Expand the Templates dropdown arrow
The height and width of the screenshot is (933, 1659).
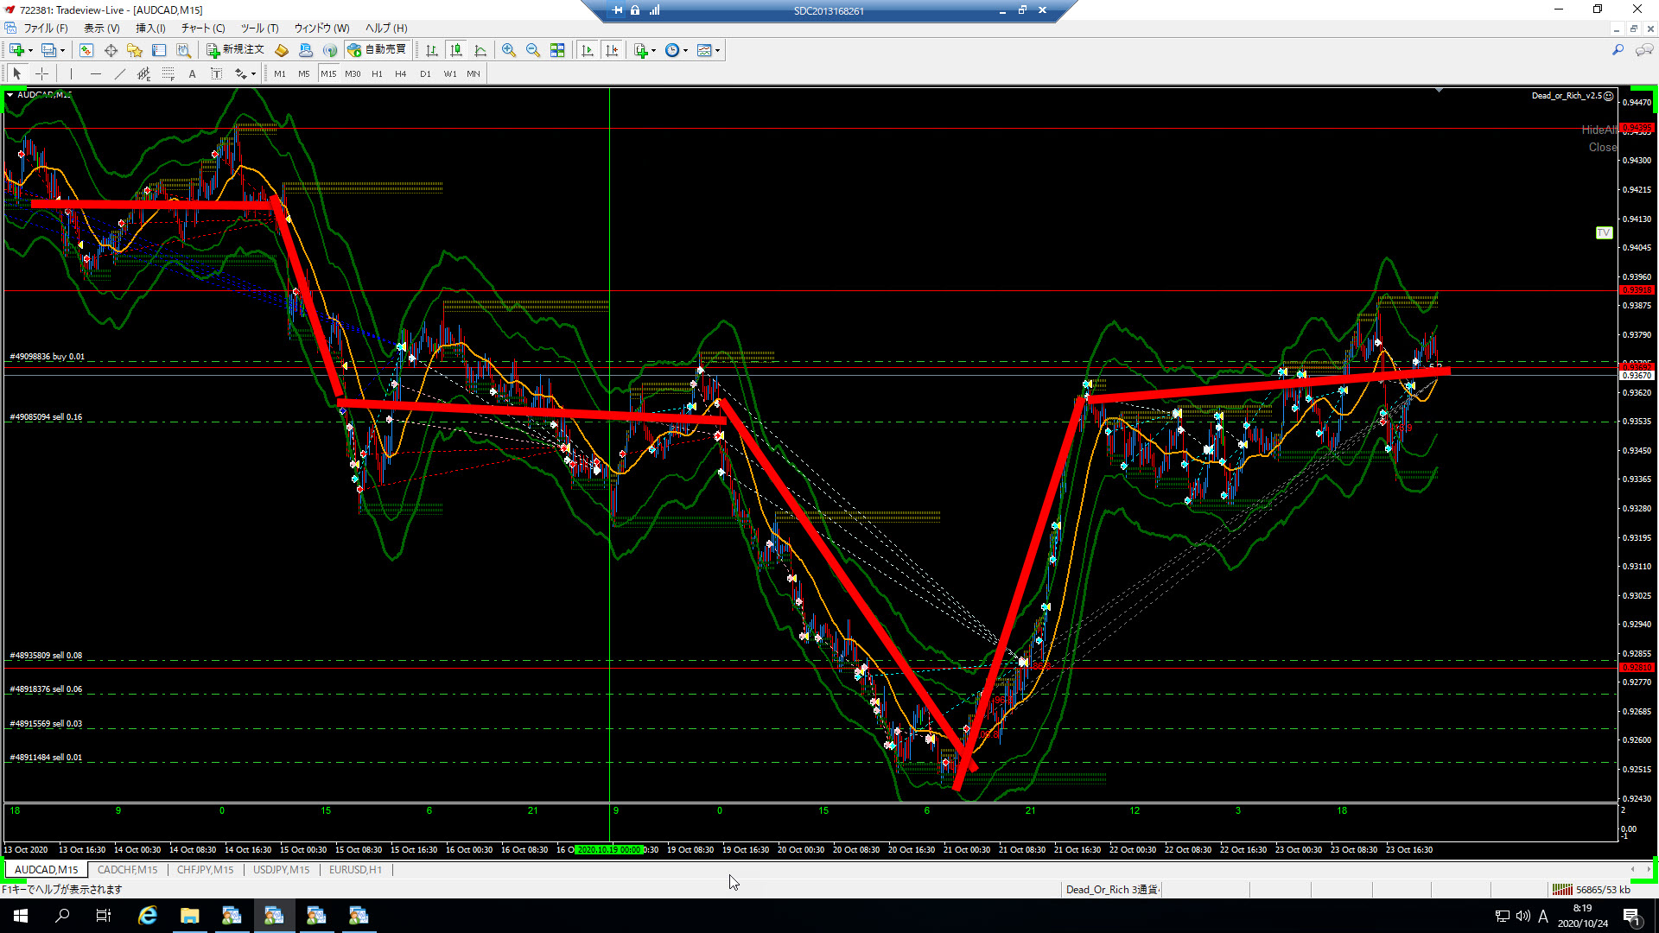[717, 50]
